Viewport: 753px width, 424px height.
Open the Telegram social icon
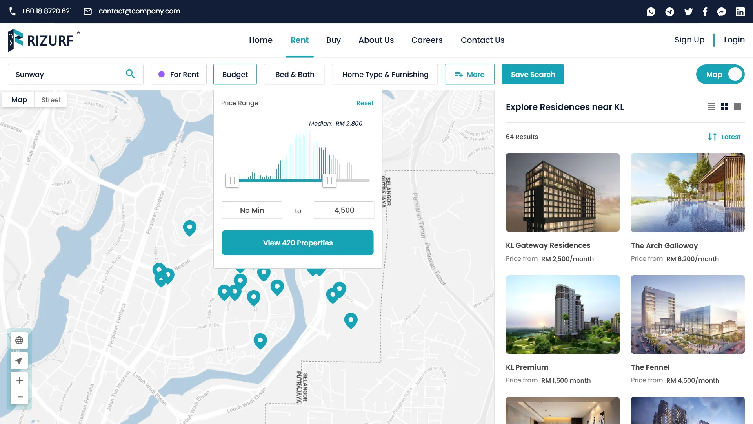(x=669, y=12)
